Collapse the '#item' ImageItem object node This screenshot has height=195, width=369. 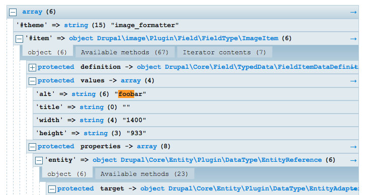pyautogui.click(x=19, y=39)
